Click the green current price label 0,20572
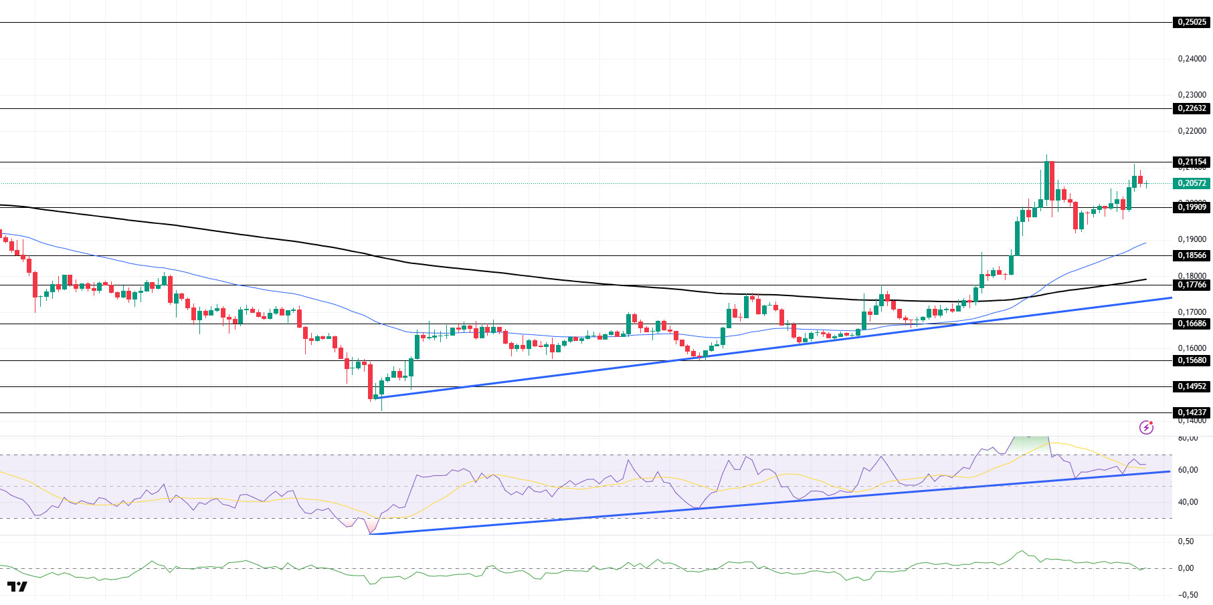The height and width of the screenshot is (605, 1213). pyautogui.click(x=1192, y=183)
